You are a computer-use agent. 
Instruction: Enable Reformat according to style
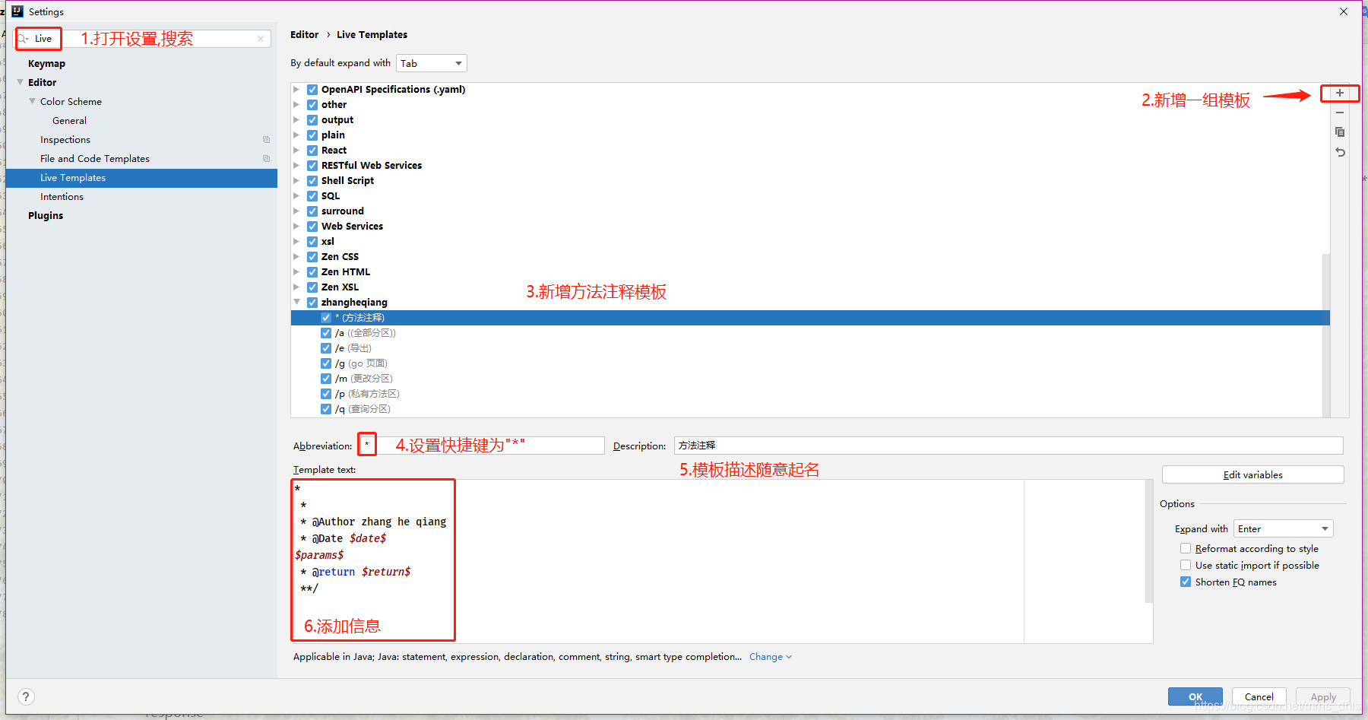click(x=1186, y=547)
